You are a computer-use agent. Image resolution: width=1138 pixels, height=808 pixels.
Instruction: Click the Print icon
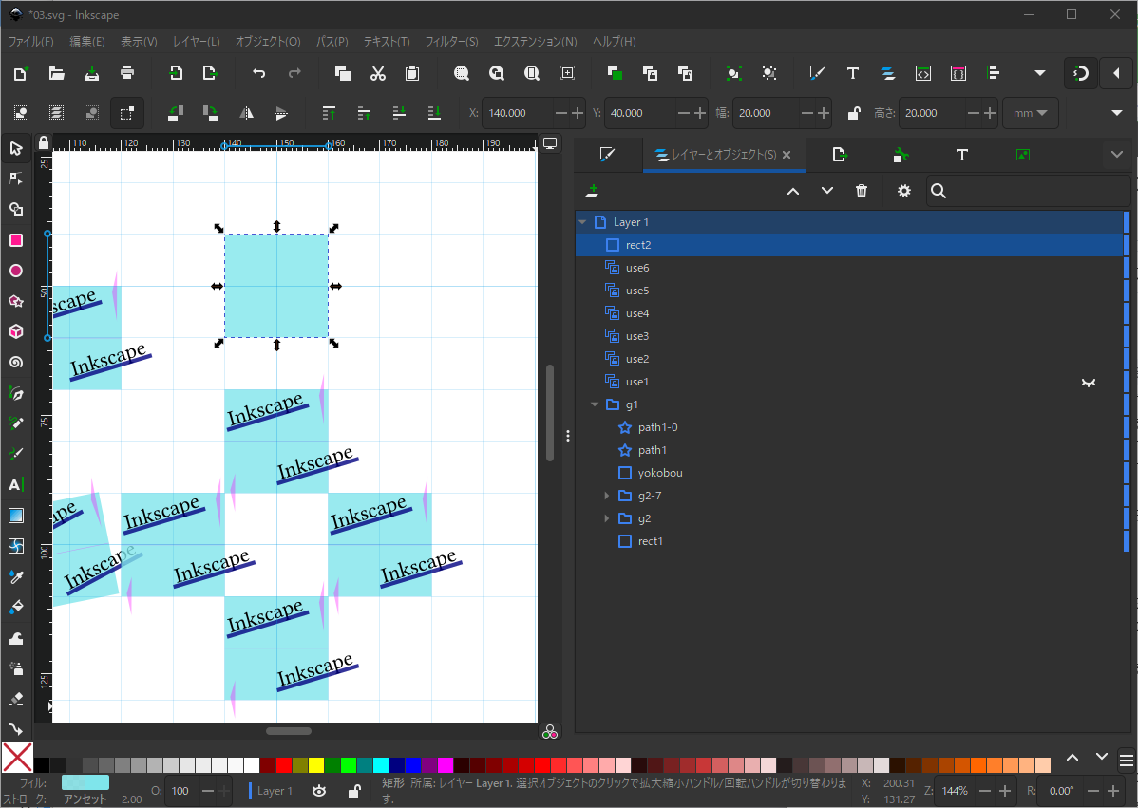click(x=127, y=73)
